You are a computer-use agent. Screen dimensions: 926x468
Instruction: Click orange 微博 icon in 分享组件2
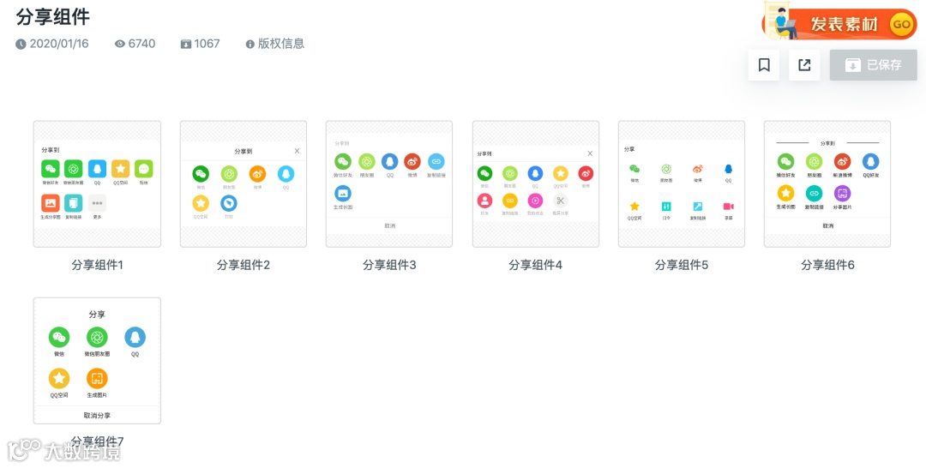[x=257, y=173]
